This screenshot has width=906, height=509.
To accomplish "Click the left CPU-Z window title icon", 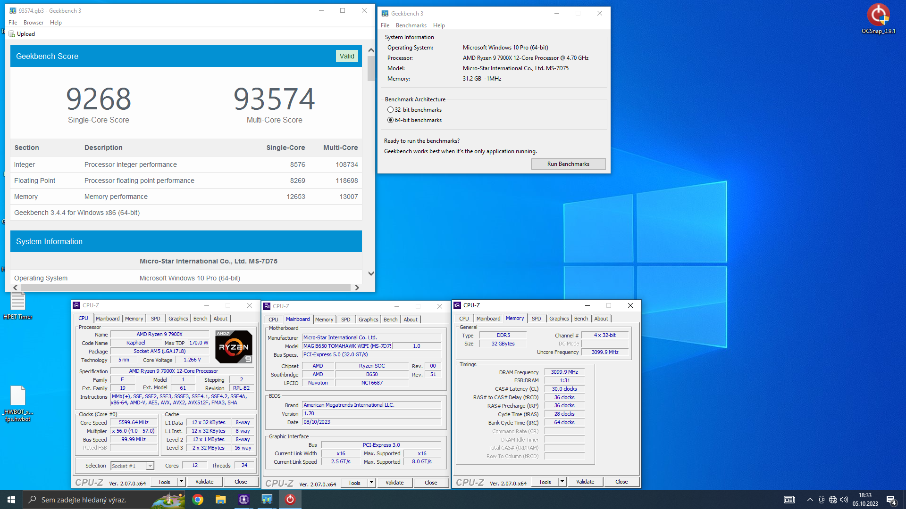I will point(76,305).
